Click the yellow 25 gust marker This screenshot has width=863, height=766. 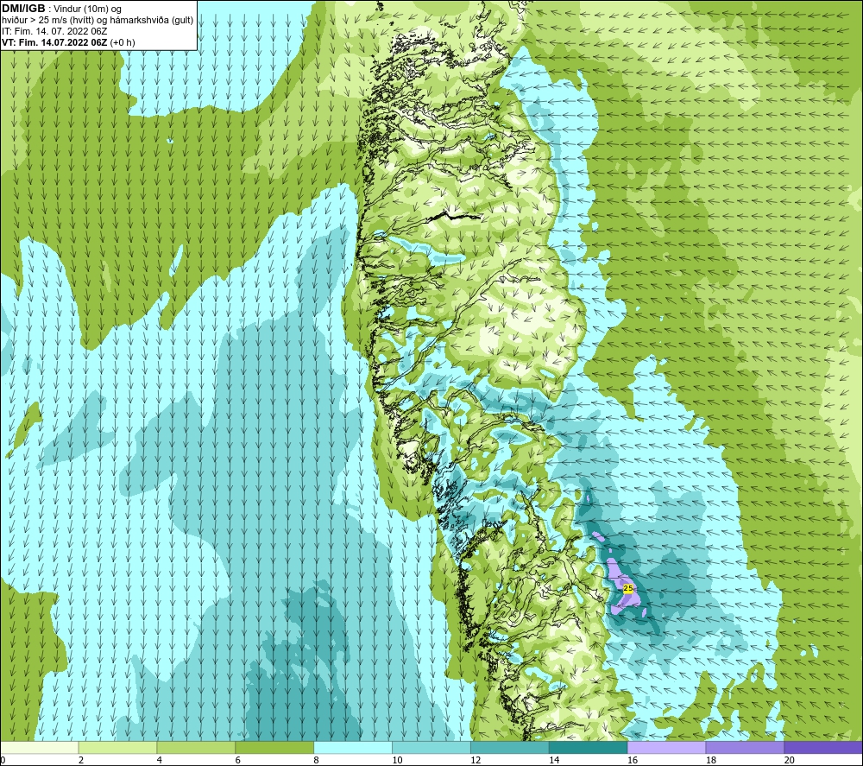pyautogui.click(x=628, y=588)
